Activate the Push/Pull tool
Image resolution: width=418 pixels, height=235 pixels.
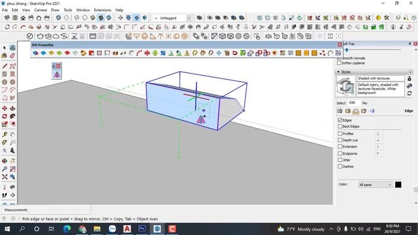(x=12, y=108)
